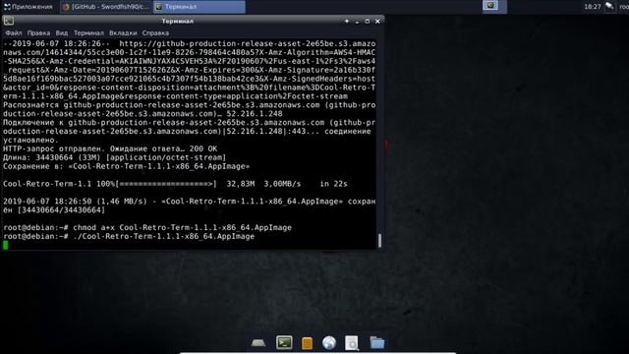Image resolution: width=629 pixels, height=354 pixels.
Task: Click the terminal window menu icon in the title bar
Action: (x=9, y=21)
